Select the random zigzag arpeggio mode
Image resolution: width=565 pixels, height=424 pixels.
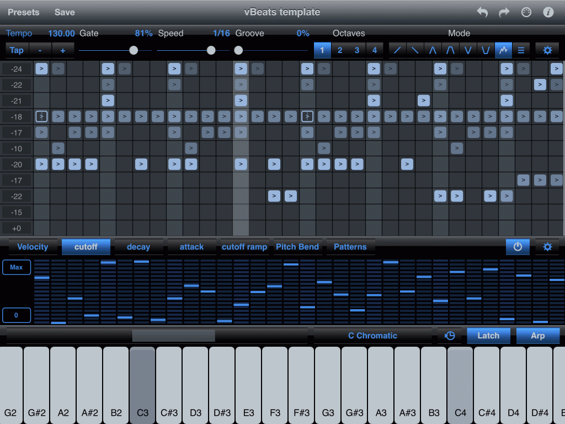coord(503,50)
